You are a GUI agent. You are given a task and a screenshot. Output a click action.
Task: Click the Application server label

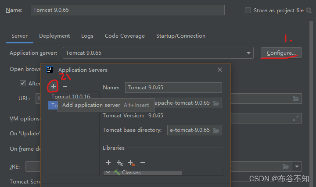pyautogui.click(x=33, y=53)
